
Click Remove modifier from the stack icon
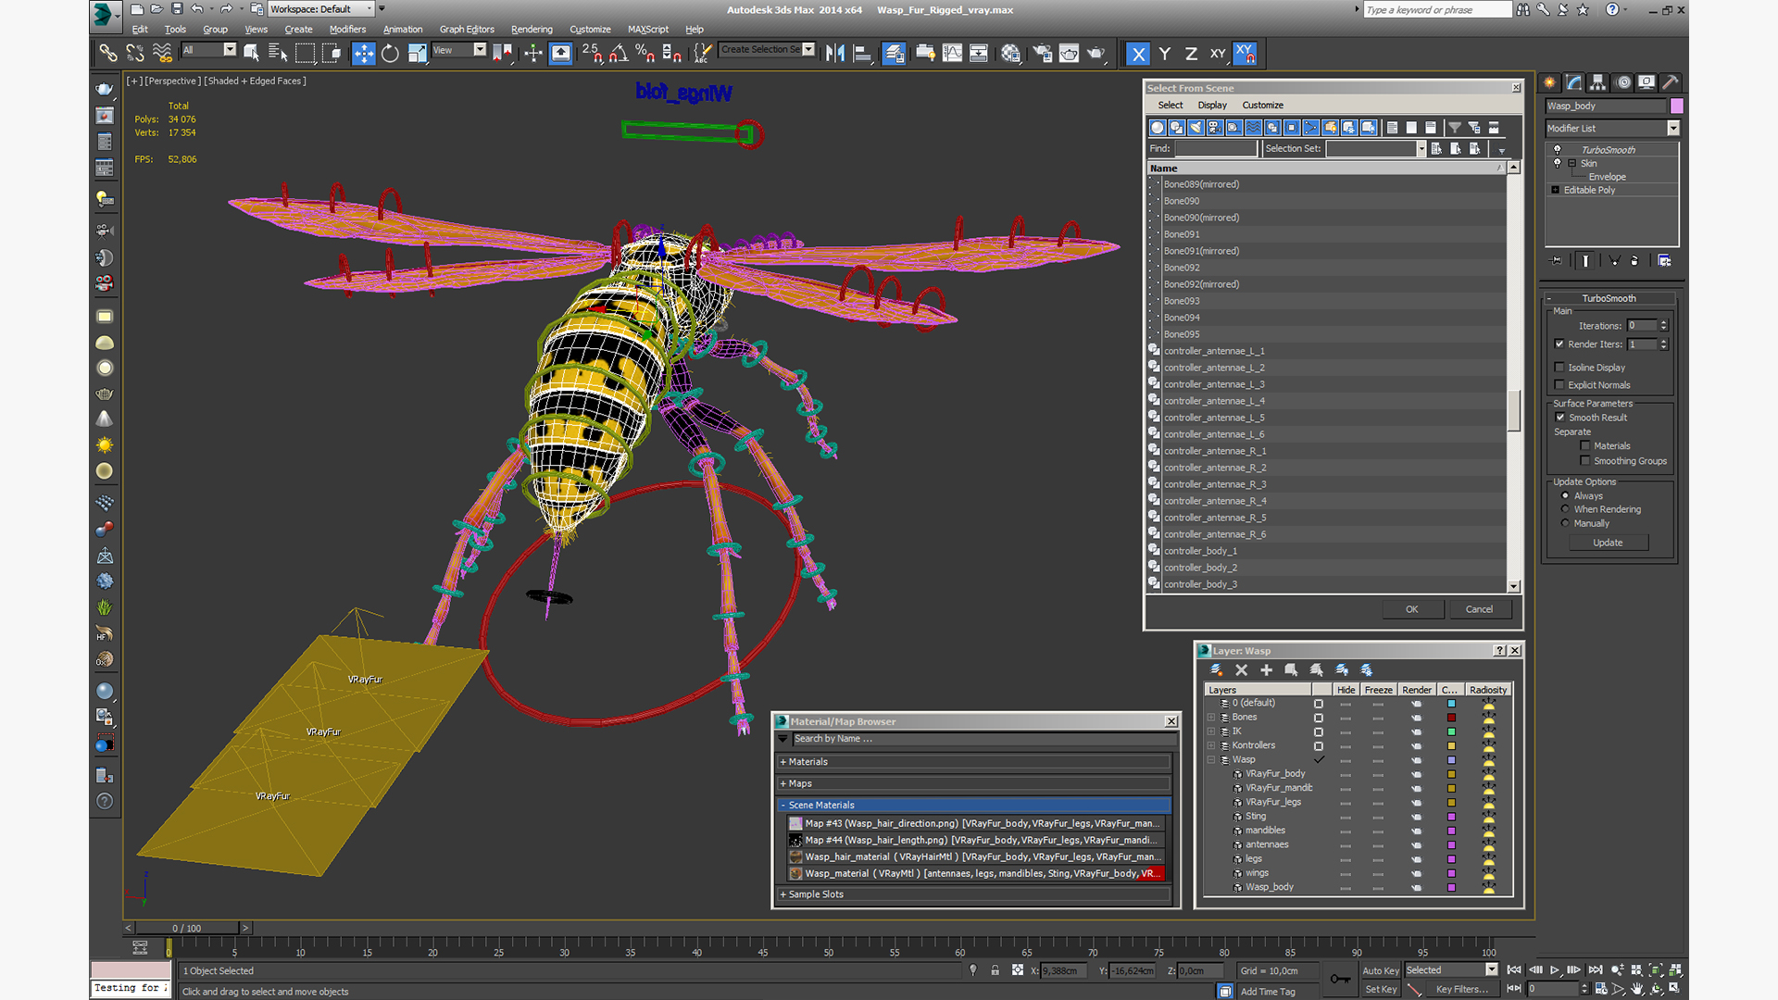click(1634, 261)
